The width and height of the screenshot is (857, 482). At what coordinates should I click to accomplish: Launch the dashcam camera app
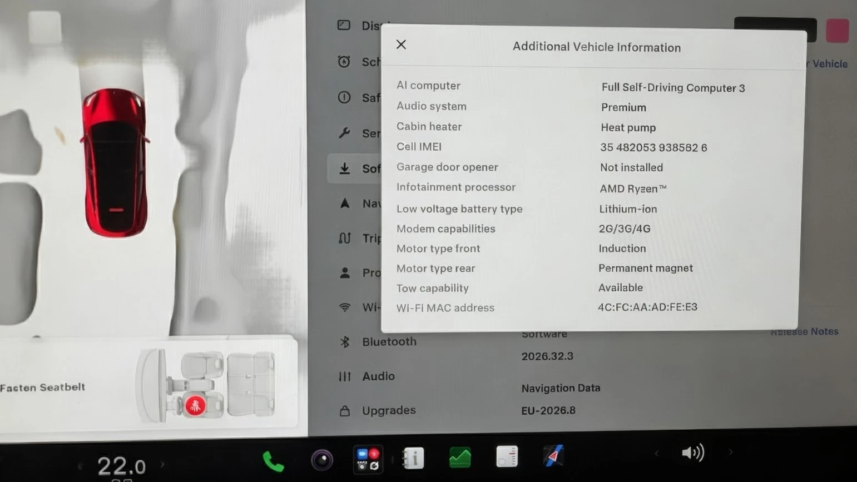321,460
